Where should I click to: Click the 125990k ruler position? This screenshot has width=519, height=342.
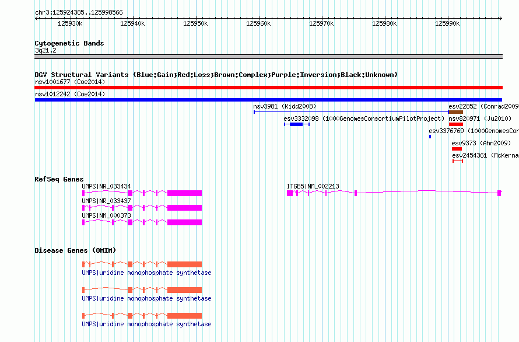click(x=447, y=23)
